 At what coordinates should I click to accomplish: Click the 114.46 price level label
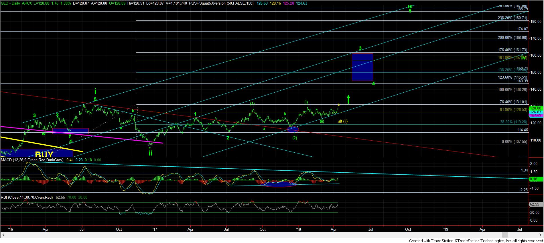click(x=523, y=130)
